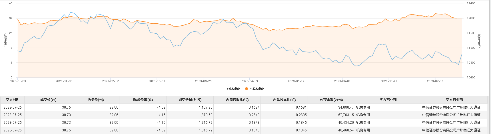Click the 2023-07-13 x-axis date label
The height and width of the screenshot is (134, 491).
435,81
